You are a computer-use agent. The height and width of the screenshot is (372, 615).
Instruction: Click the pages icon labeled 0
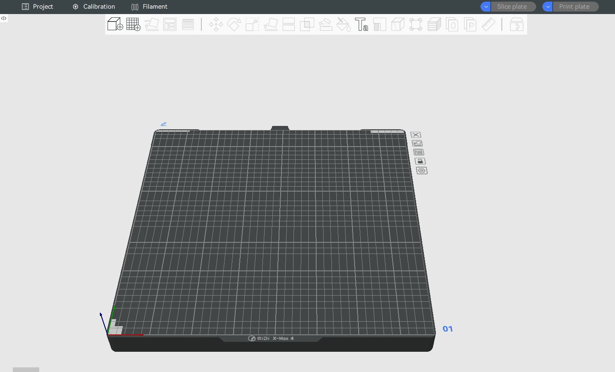click(452, 24)
